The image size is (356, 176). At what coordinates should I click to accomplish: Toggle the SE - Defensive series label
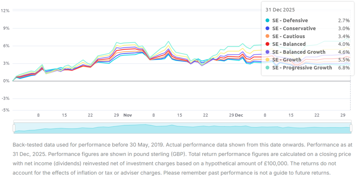coord(290,21)
